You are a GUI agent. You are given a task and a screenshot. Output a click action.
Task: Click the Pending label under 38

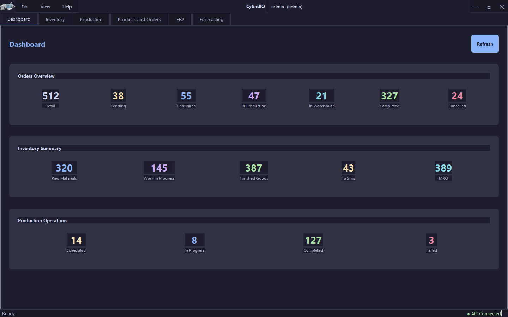[x=118, y=106]
